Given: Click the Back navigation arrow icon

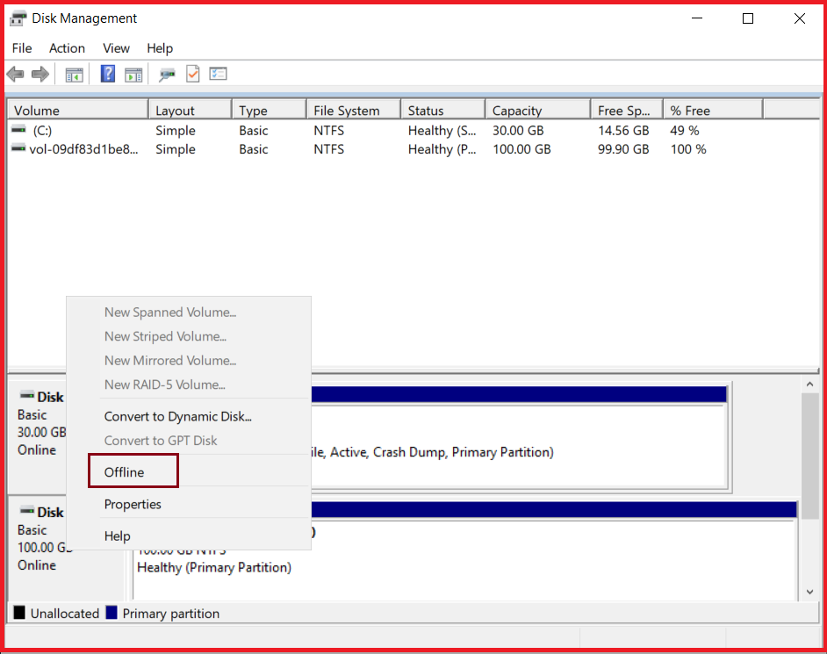Looking at the screenshot, I should pyautogui.click(x=15, y=74).
